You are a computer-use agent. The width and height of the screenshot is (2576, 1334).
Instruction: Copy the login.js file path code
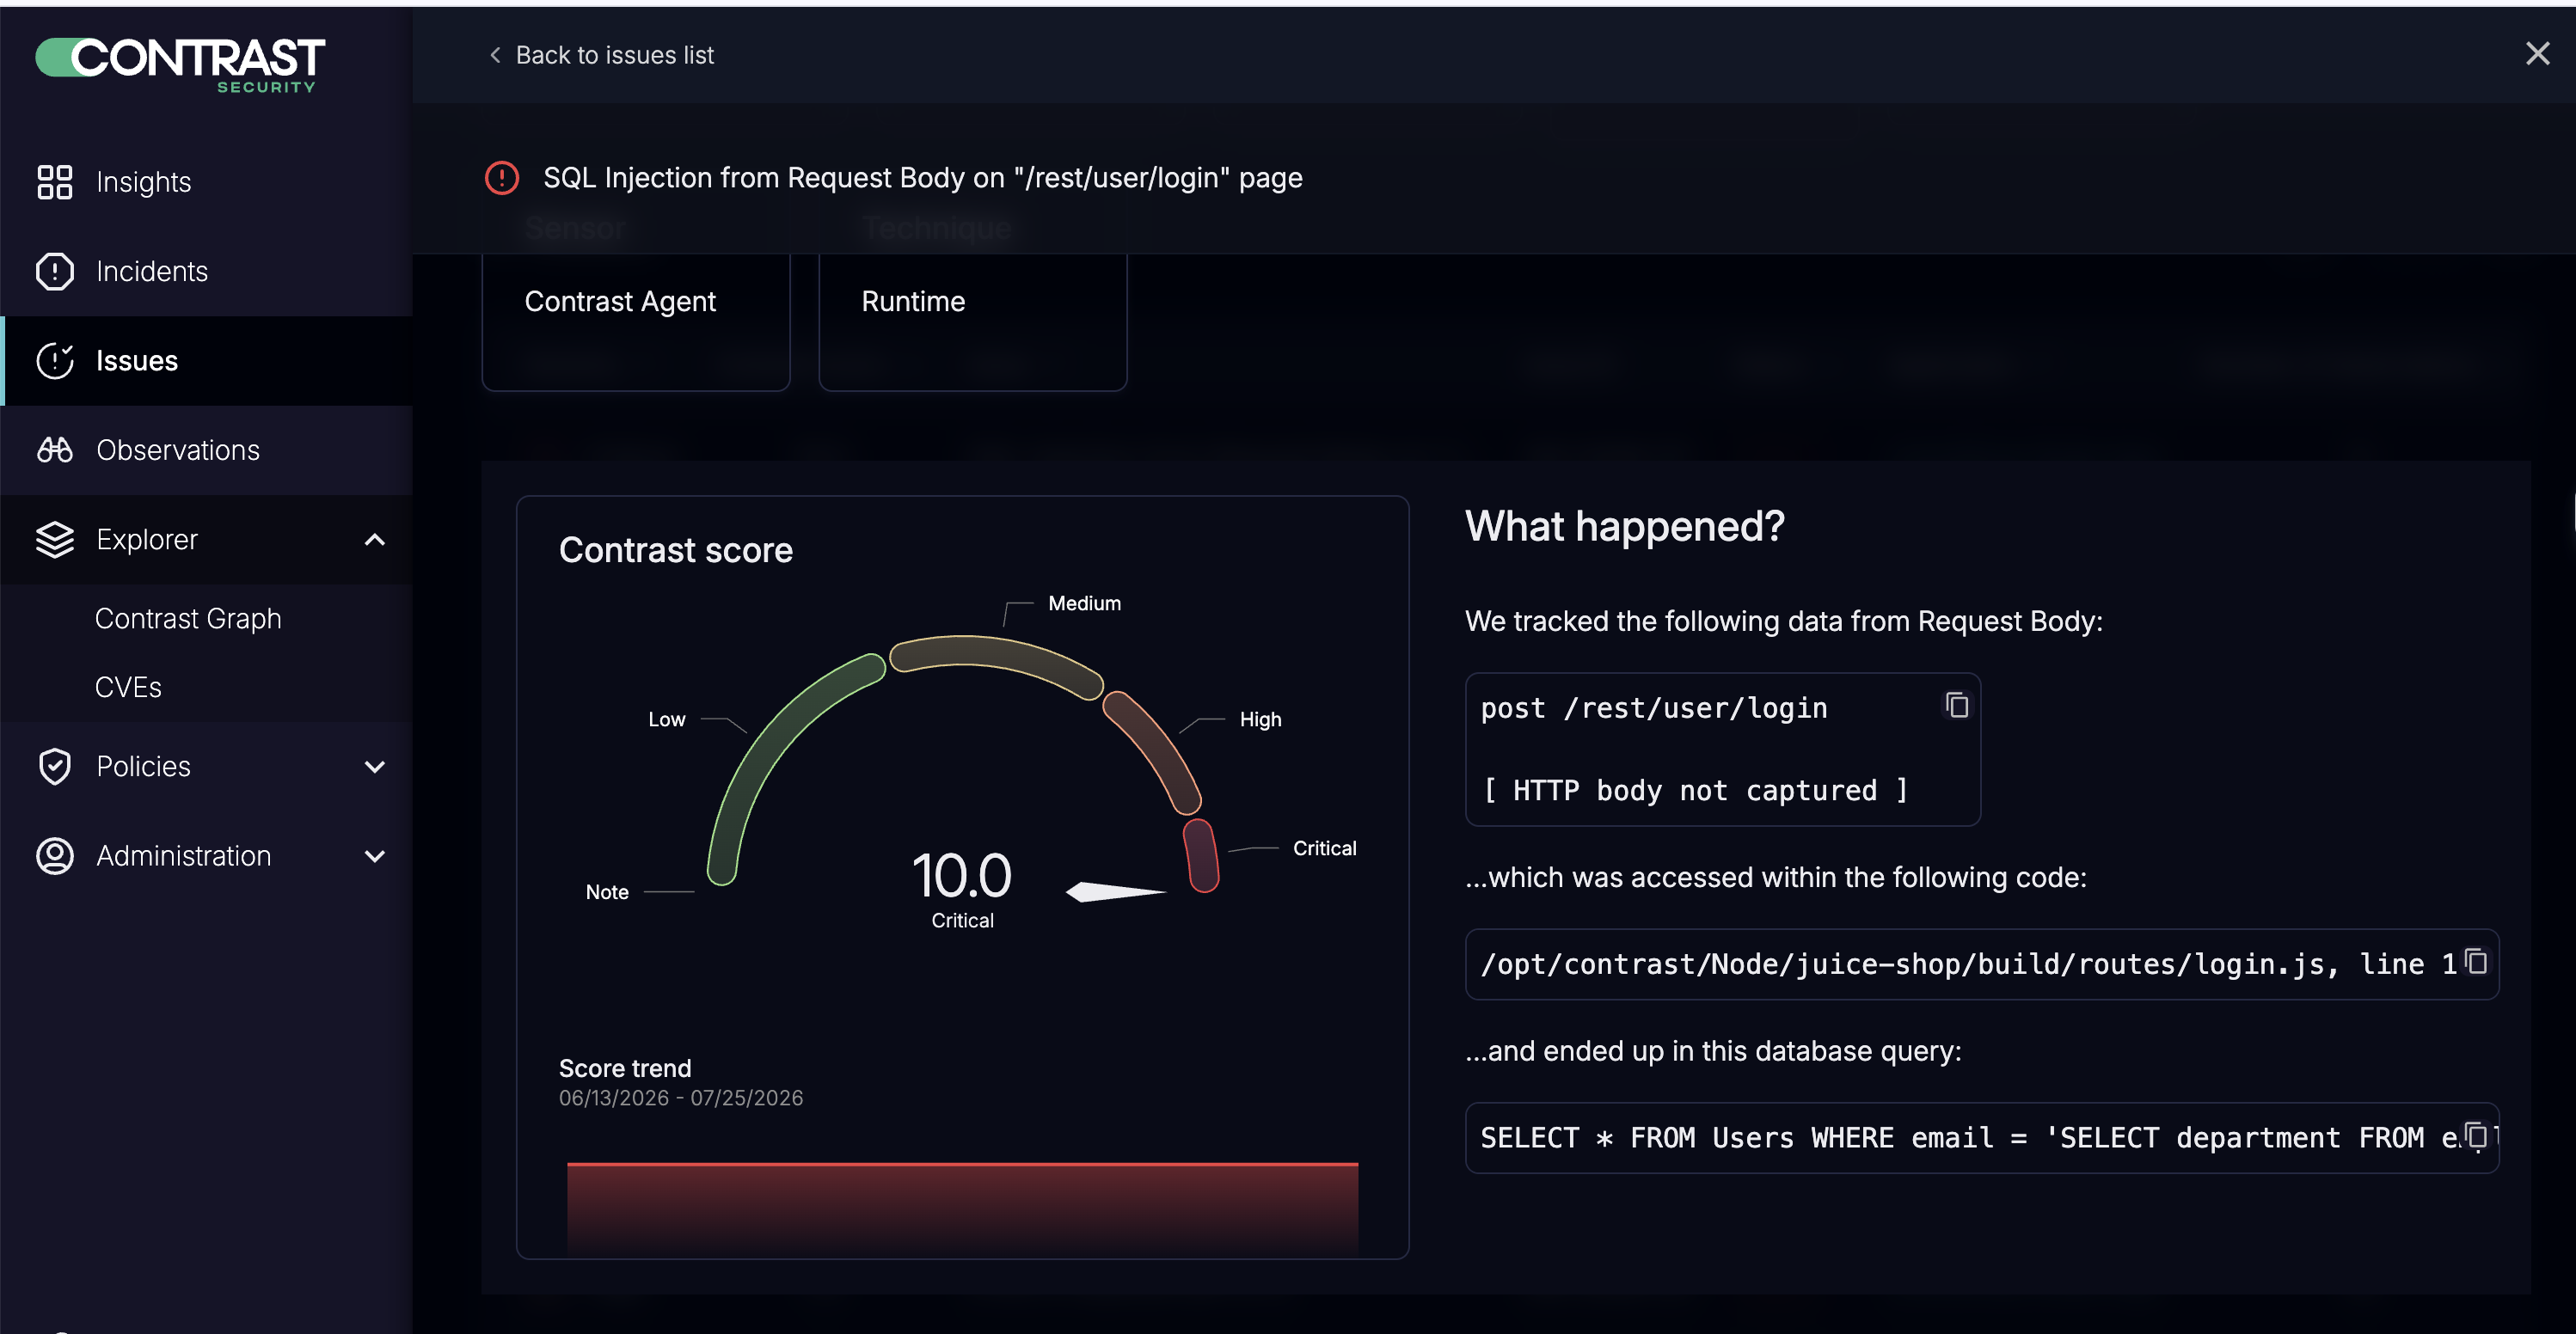[2476, 961]
